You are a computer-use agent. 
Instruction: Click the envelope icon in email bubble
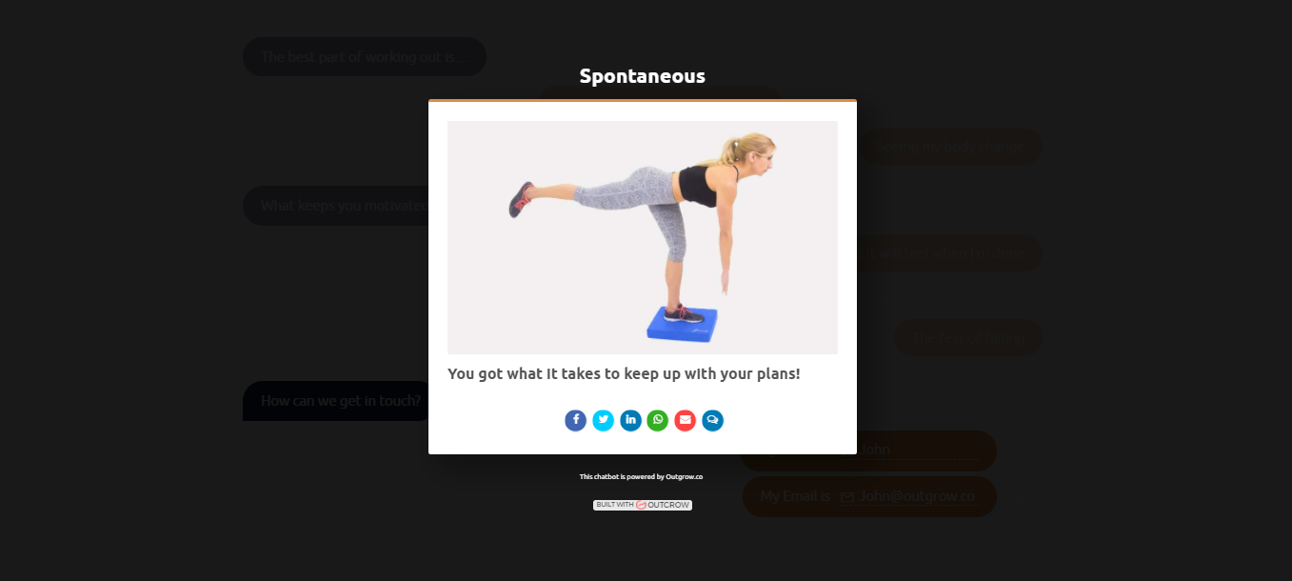846,497
